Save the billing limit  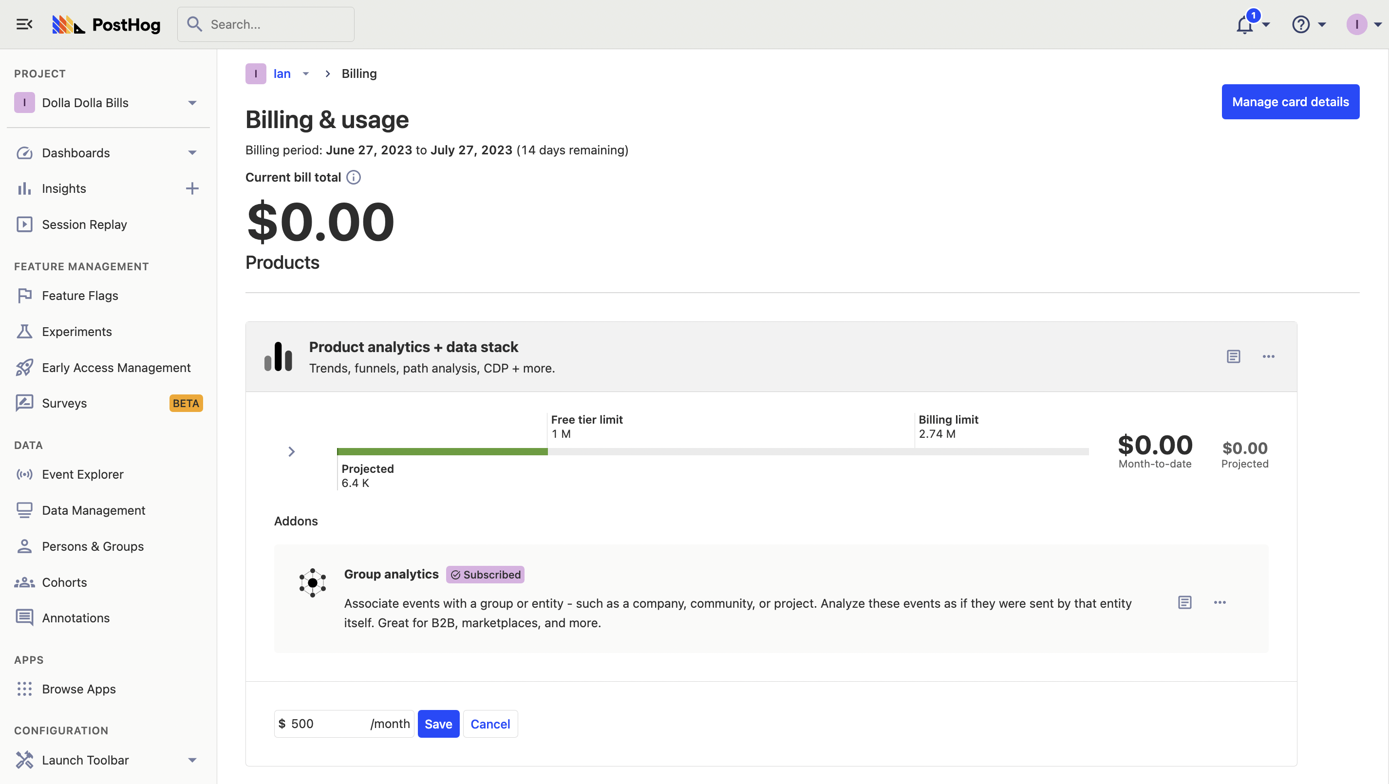(x=438, y=724)
